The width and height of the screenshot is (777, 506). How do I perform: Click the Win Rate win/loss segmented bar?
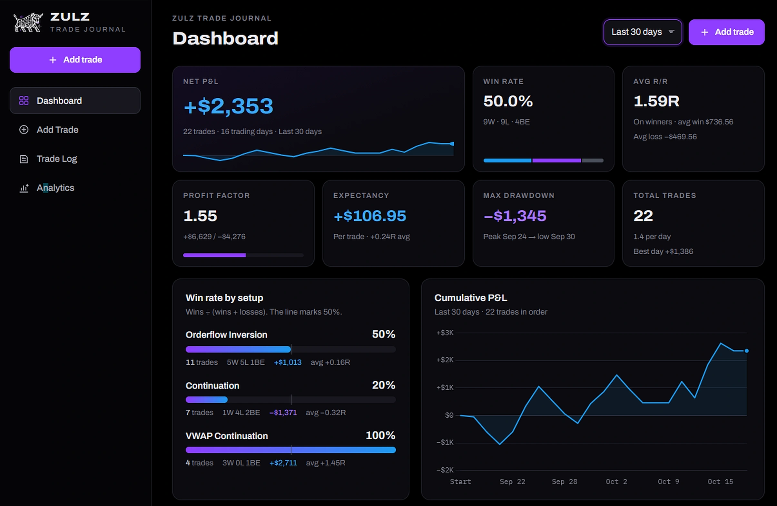pyautogui.click(x=543, y=160)
